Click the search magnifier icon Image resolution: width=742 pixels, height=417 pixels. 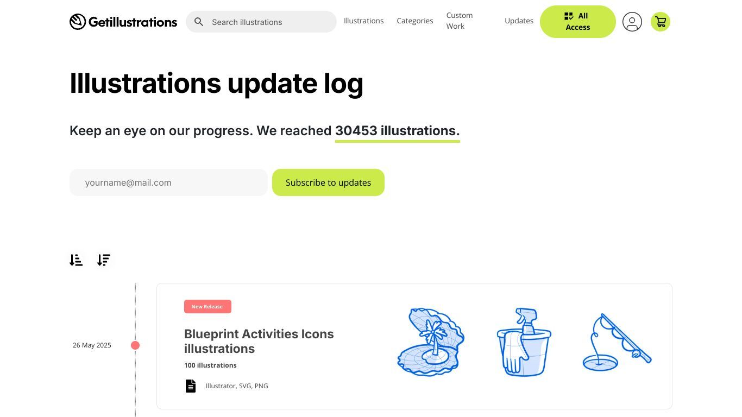click(x=199, y=22)
